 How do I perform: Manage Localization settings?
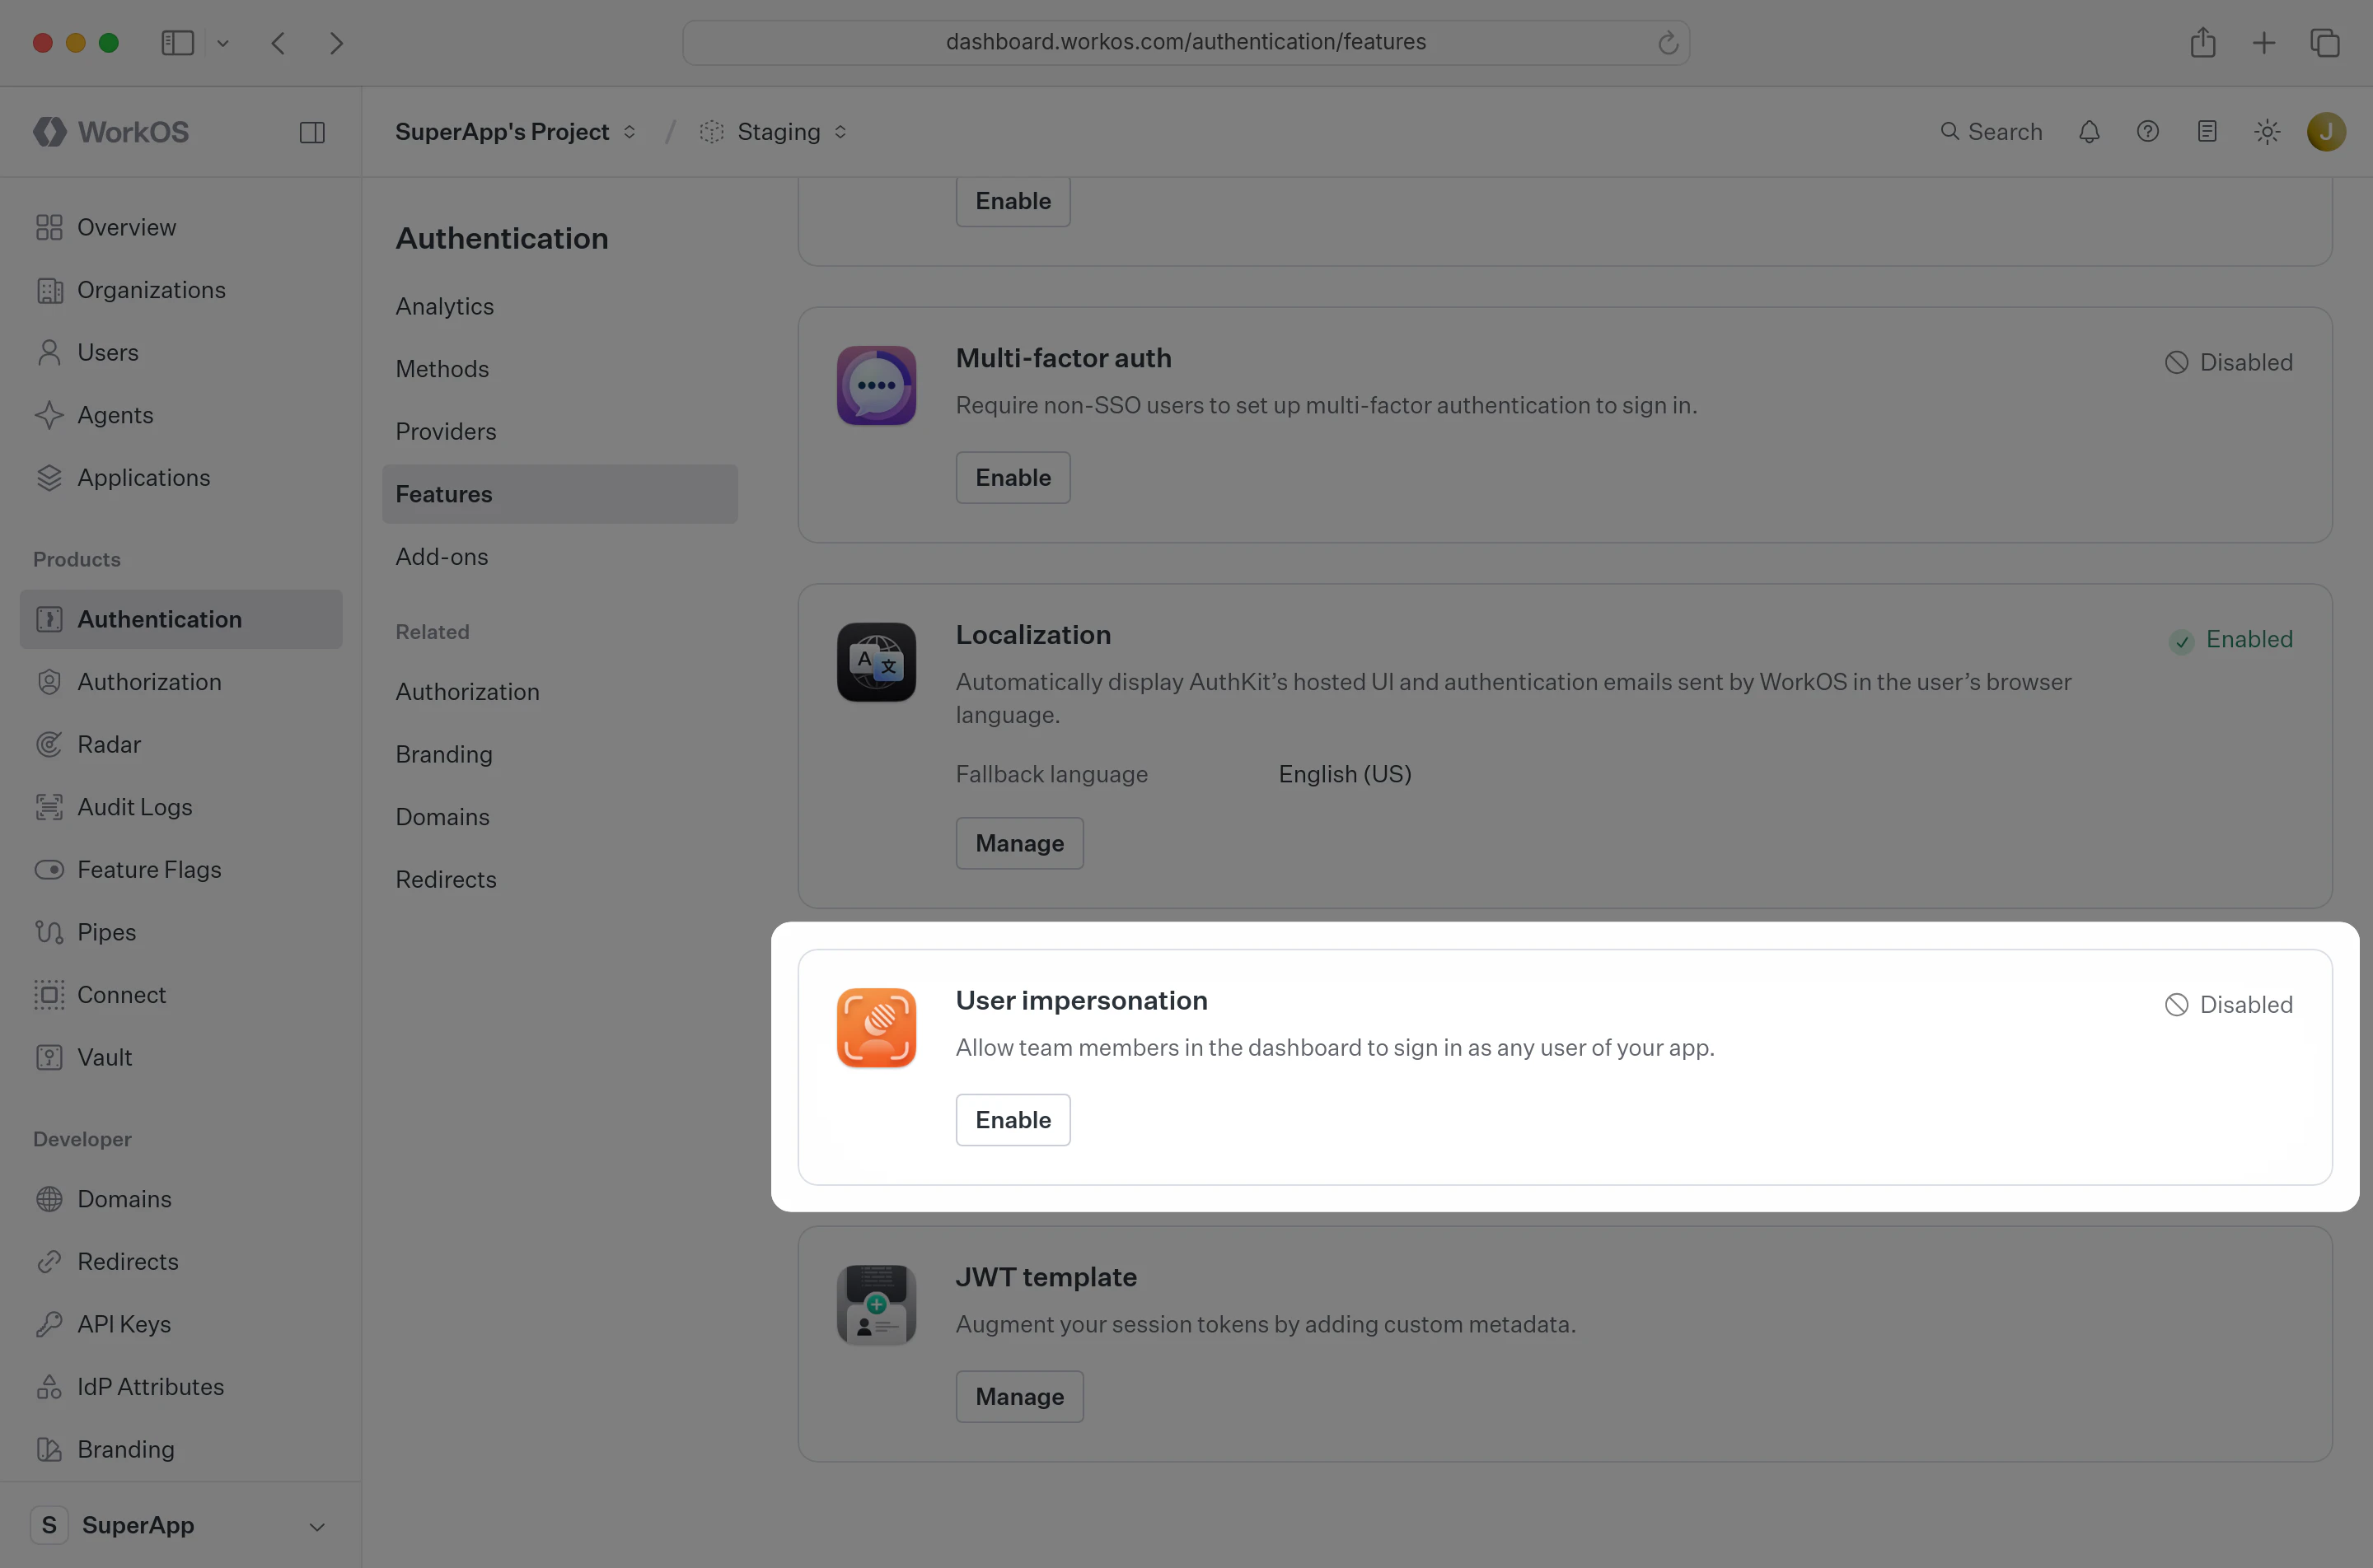1019,844
